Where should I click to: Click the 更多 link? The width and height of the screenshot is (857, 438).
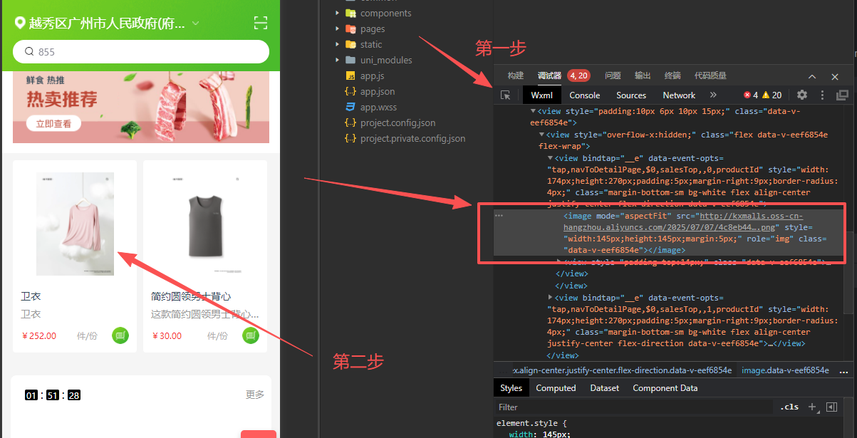click(255, 394)
